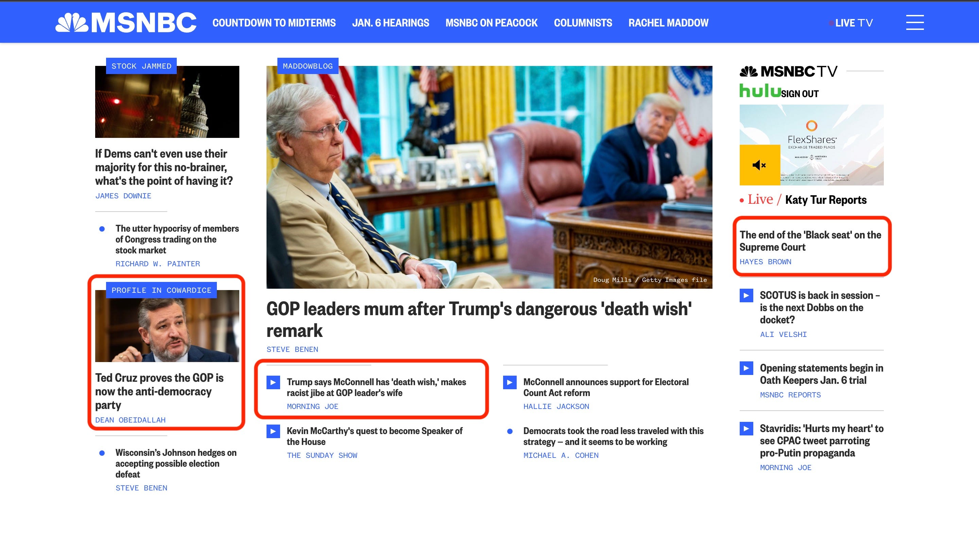This screenshot has width=979, height=538.
Task: Click the Capitol dome thumbnail image
Action: pyautogui.click(x=167, y=102)
